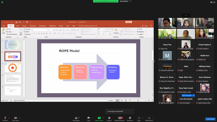
Task: Open Breakout Rooms
Action: [120, 119]
